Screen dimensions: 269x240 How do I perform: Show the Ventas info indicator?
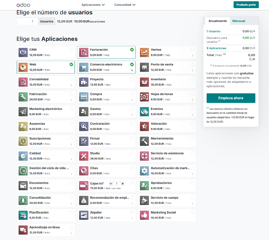(x=193, y=56)
